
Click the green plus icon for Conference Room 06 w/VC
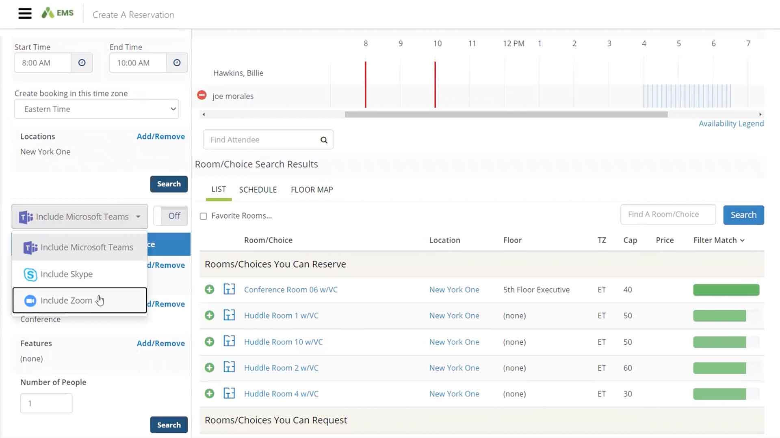(210, 289)
